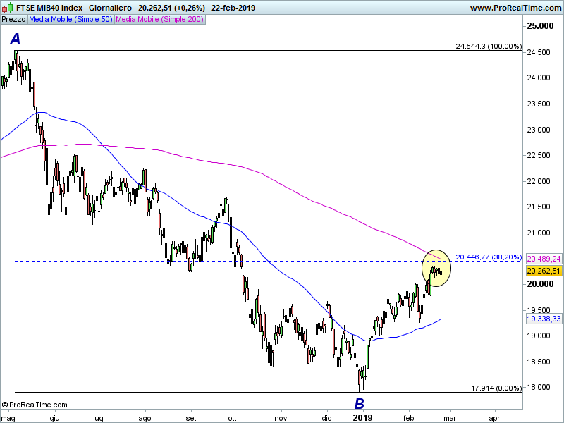Click the Giornaliero timeframe label
Screen dimensions: 564x423
click(110, 8)
